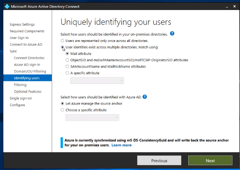Open the source anchor attribute dropdown

92,117
